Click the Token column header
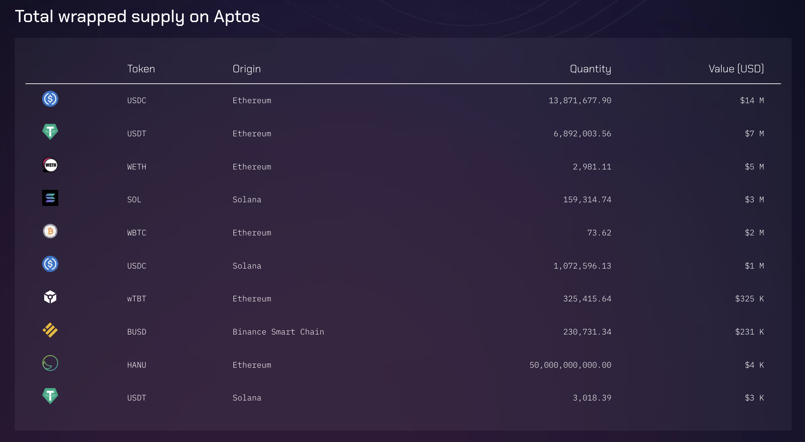Image resolution: width=805 pixels, height=442 pixels. (141, 69)
